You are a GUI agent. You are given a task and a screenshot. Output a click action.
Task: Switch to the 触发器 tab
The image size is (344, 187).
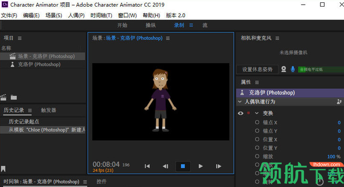click(x=49, y=110)
